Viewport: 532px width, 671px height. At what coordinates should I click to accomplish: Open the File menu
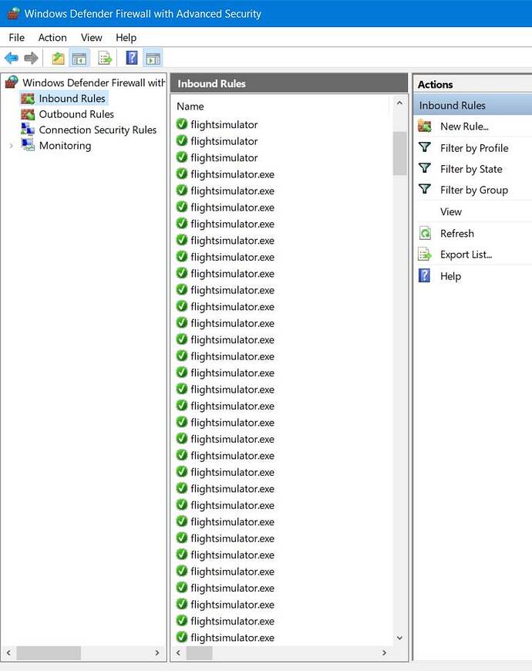17,38
